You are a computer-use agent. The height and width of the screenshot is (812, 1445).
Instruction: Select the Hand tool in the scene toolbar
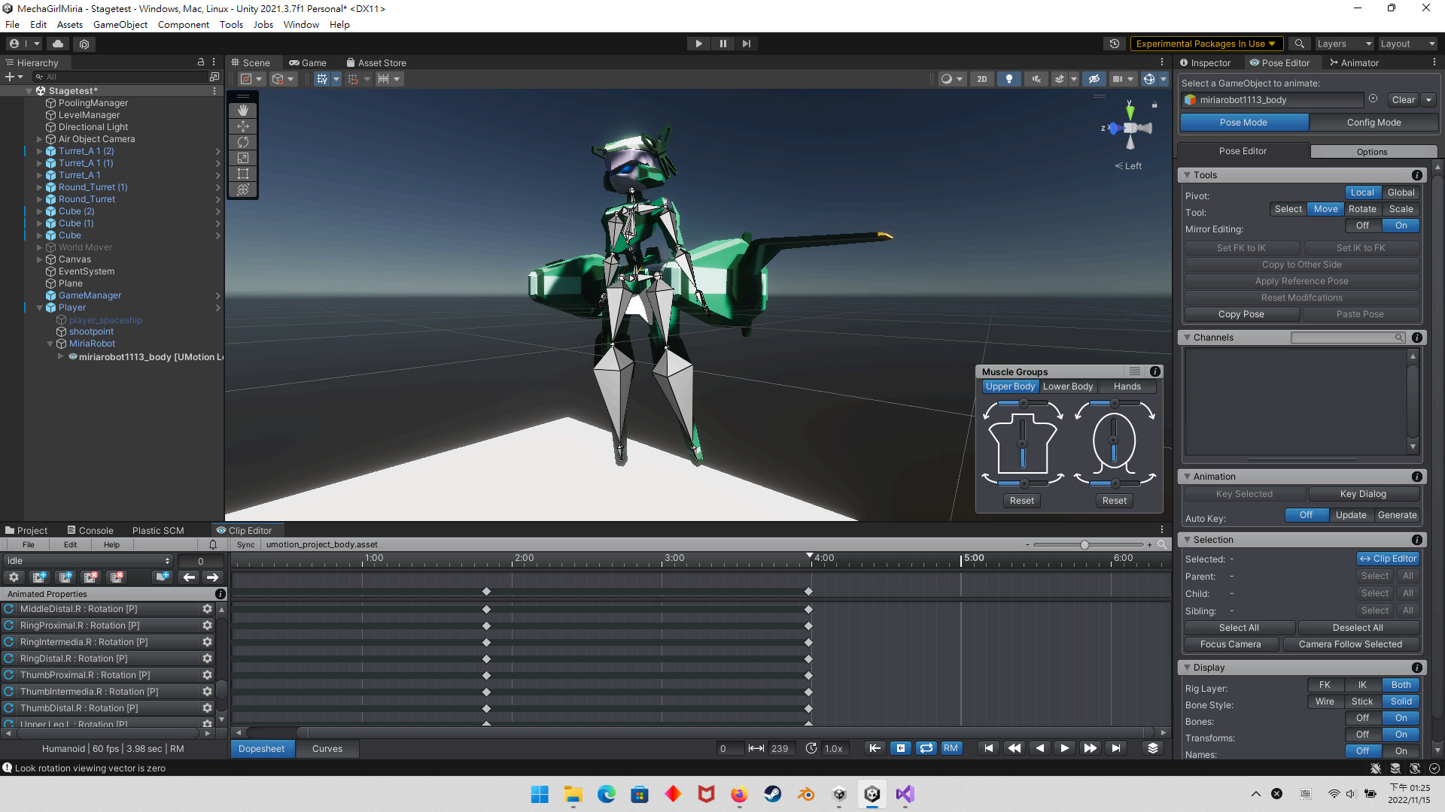pyautogui.click(x=242, y=111)
